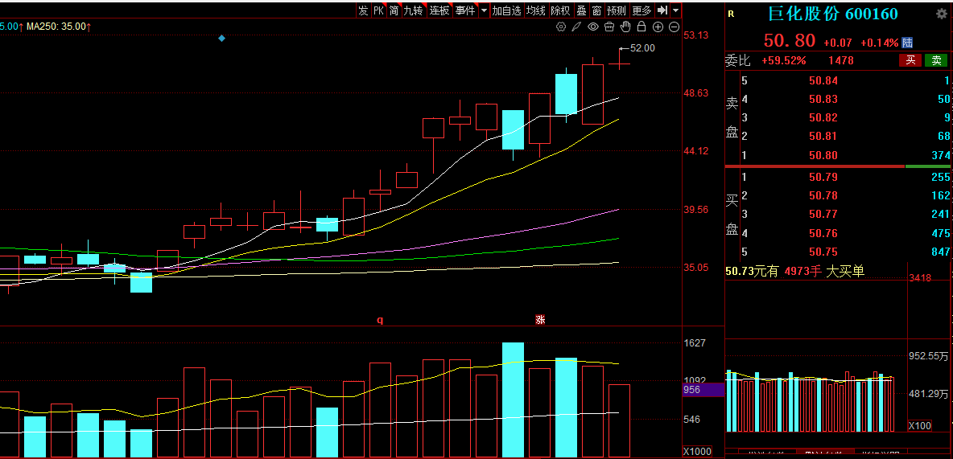Click the blue diamond marker on chart
The image size is (953, 459).
click(x=222, y=39)
